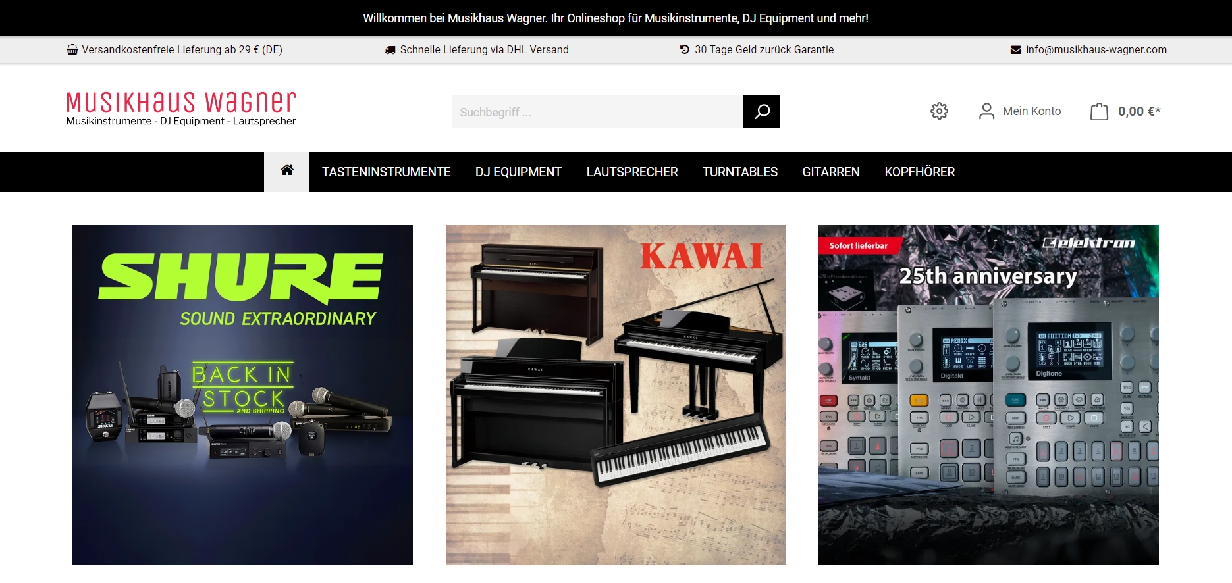Image resolution: width=1232 pixels, height=583 pixels.
Task: Click the user account person icon
Action: [x=986, y=111]
